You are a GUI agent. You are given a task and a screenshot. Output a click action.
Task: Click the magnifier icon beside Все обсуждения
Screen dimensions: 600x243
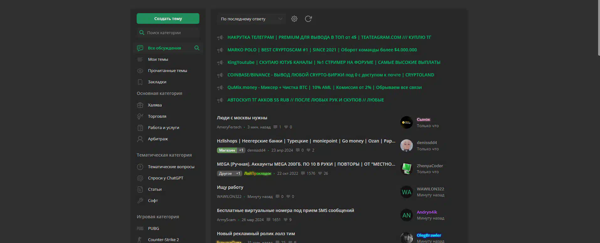[197, 48]
